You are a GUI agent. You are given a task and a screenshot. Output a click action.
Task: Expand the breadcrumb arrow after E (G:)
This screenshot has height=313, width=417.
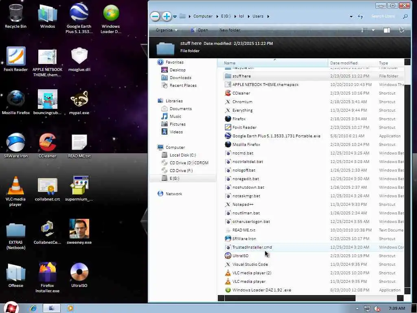[235, 16]
